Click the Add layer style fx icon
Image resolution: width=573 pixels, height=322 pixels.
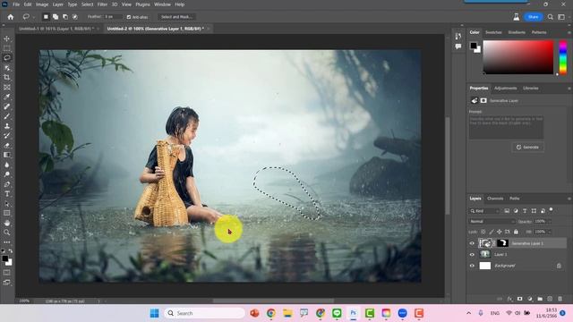(x=509, y=299)
